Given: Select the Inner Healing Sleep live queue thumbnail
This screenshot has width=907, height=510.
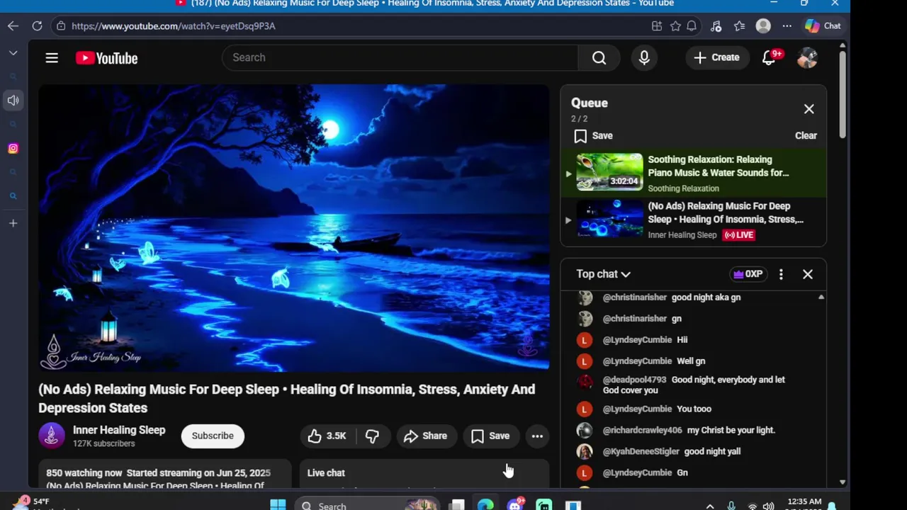Looking at the screenshot, I should [609, 219].
